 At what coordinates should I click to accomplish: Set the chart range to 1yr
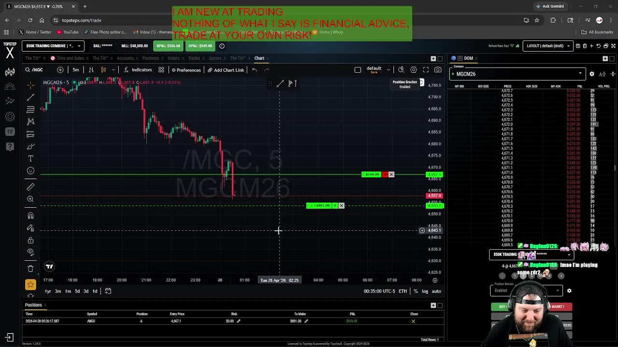(x=48, y=291)
